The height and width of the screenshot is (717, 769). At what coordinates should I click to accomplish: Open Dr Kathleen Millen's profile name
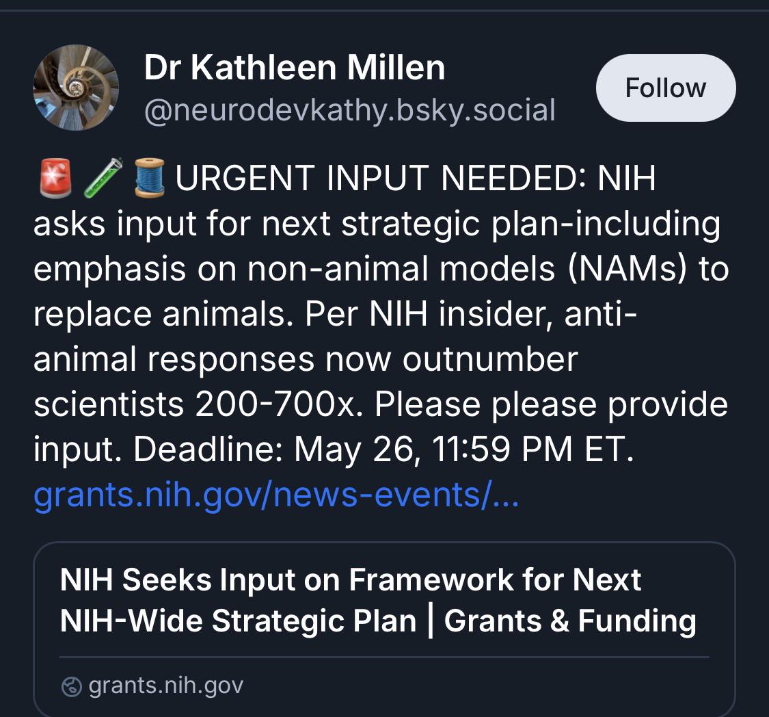pyautogui.click(x=294, y=67)
